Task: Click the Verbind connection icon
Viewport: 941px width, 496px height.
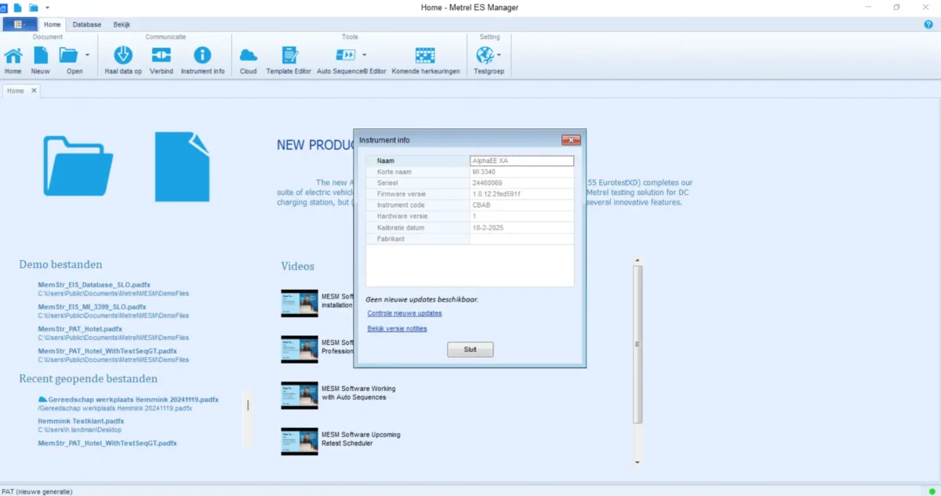Action: click(x=161, y=56)
